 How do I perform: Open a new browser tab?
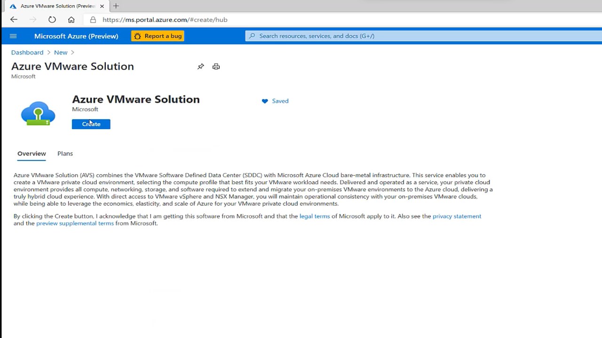pos(116,6)
